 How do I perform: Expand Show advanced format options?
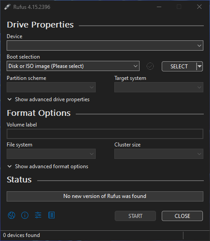(x=48, y=166)
